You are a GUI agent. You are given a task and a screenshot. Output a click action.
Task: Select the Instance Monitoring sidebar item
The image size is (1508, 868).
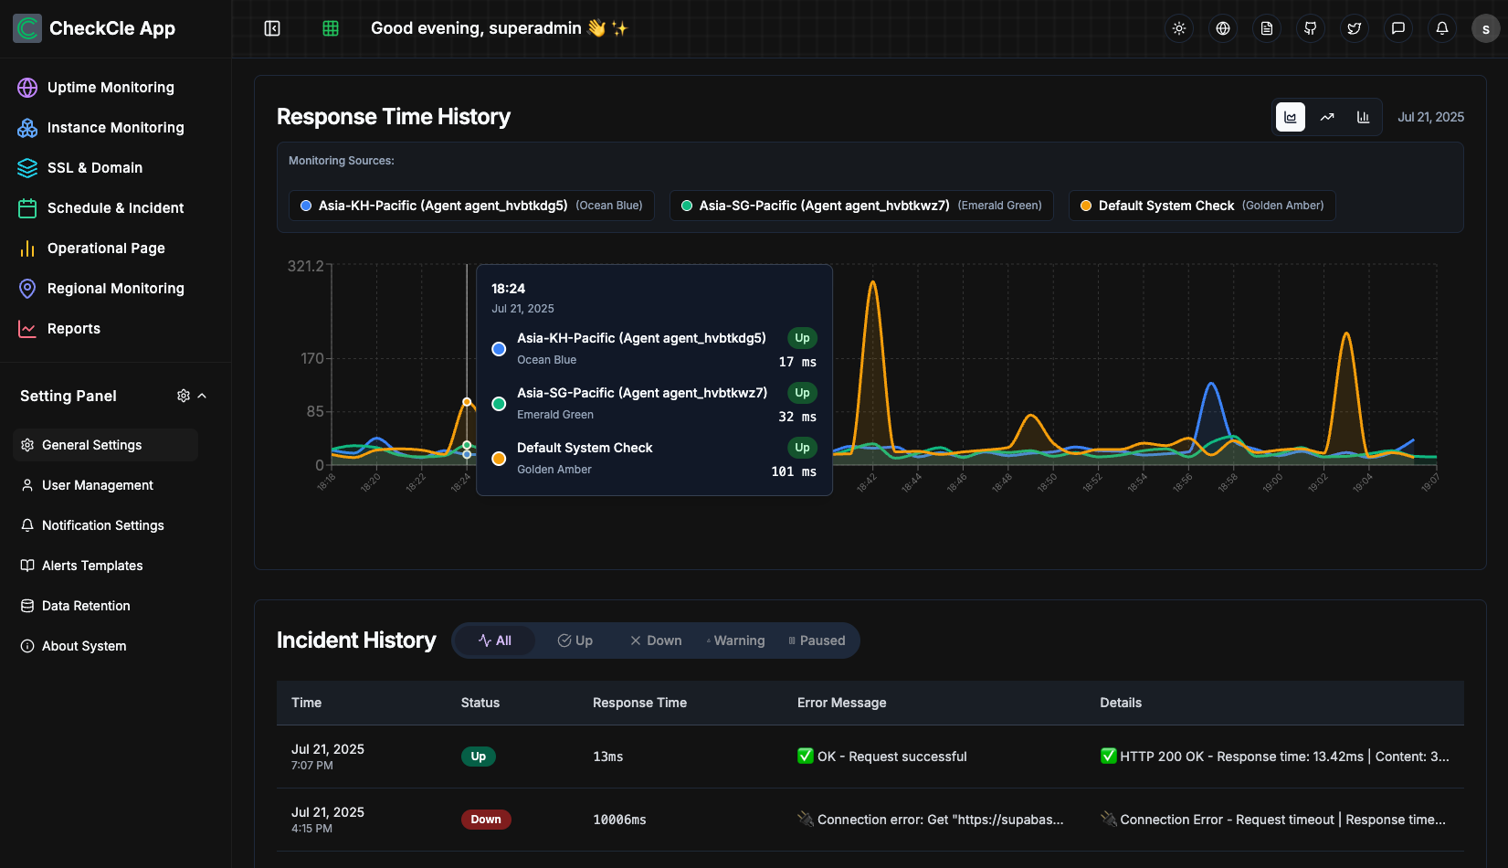coord(115,127)
